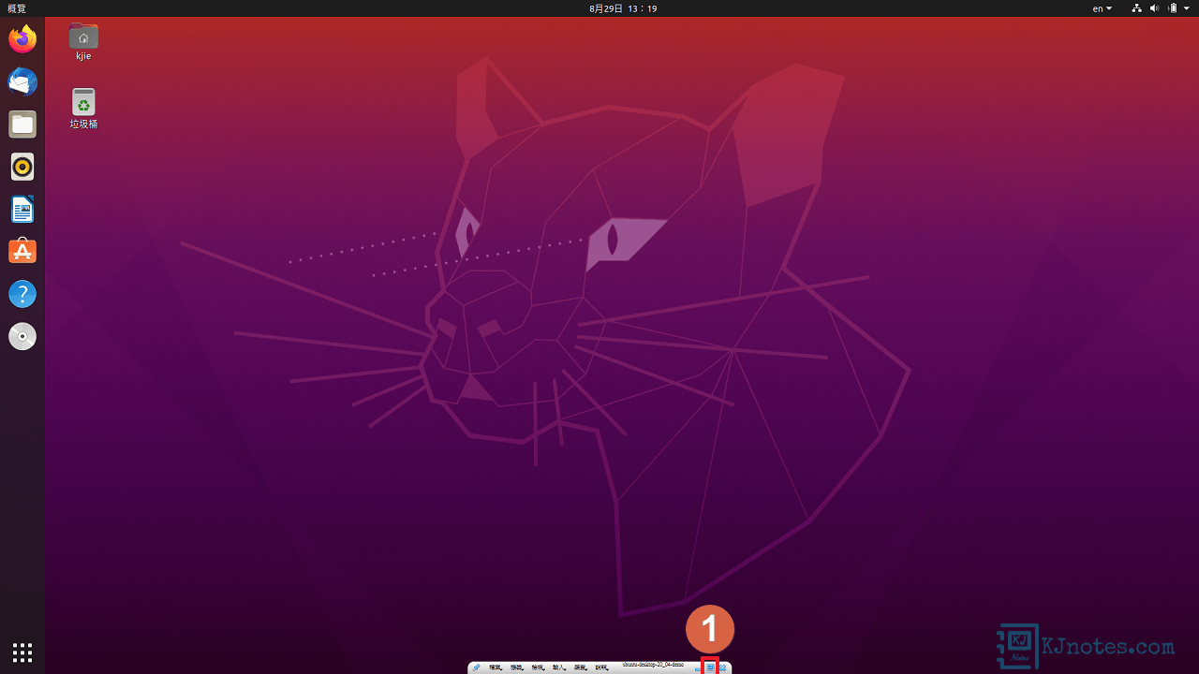The image size is (1199, 674).
Task: Select the kjie home folder on desktop
Action: coord(83,42)
